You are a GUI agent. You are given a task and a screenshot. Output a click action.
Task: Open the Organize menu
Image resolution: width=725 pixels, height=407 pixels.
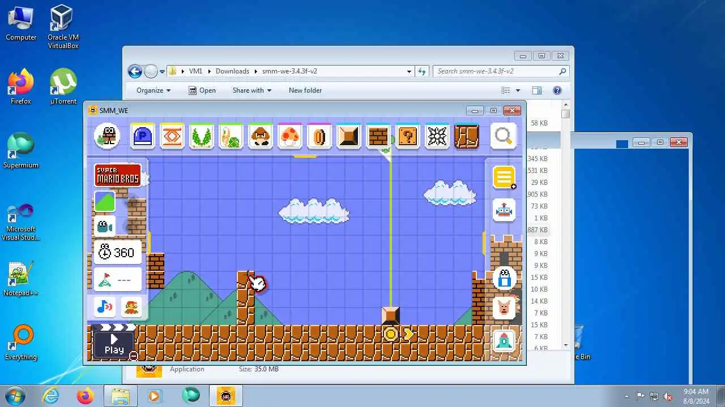click(153, 90)
